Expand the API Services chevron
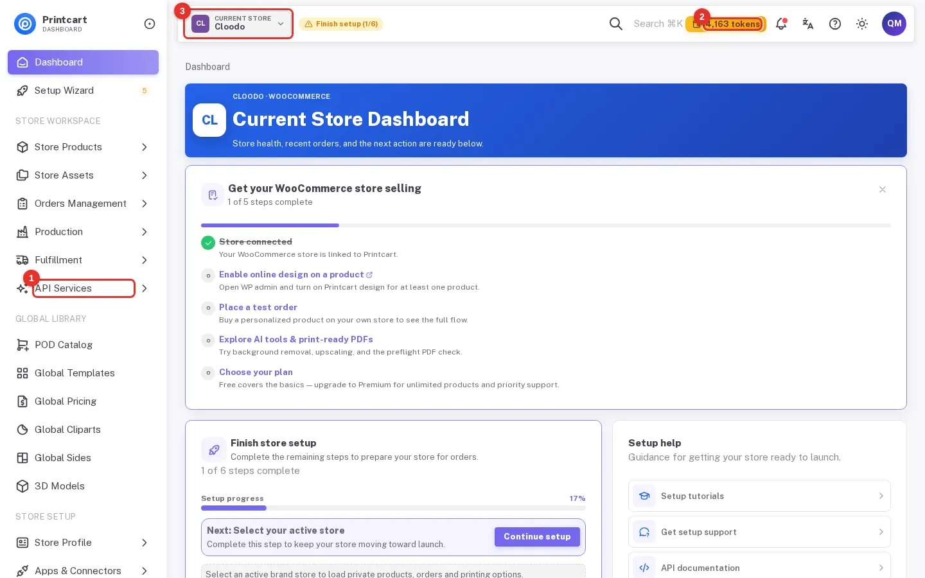 (145, 288)
